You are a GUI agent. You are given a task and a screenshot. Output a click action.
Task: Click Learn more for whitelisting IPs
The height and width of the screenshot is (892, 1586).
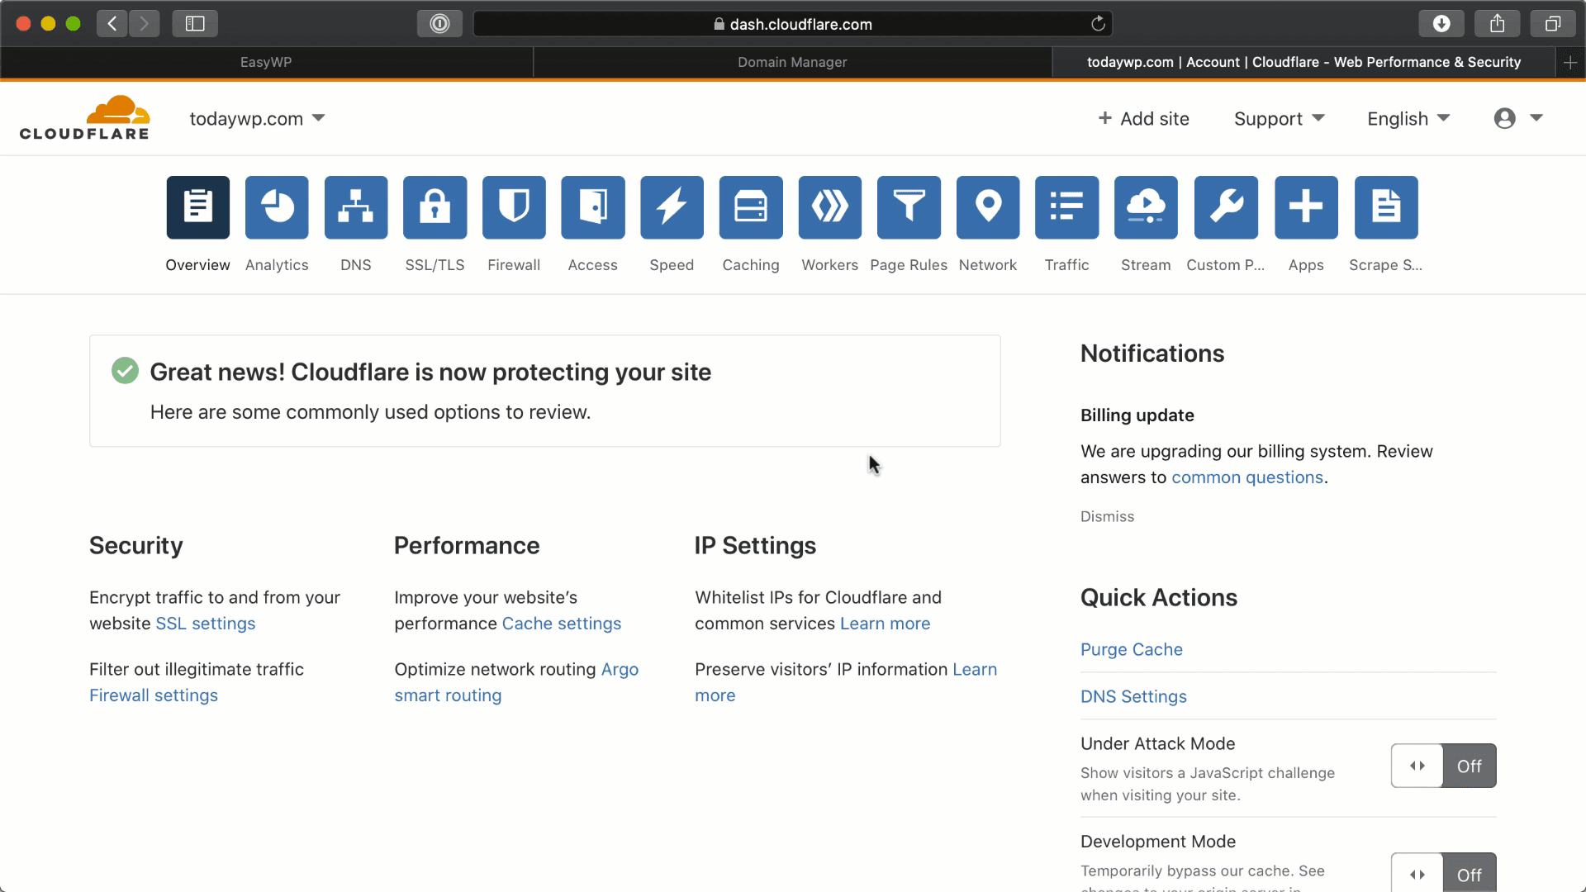pyautogui.click(x=885, y=624)
